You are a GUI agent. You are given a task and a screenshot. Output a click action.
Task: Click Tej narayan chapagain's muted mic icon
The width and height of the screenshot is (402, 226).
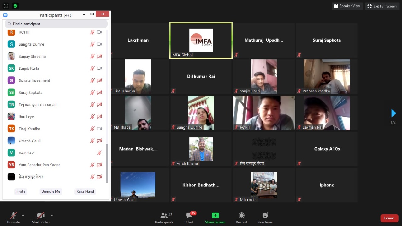(x=92, y=104)
